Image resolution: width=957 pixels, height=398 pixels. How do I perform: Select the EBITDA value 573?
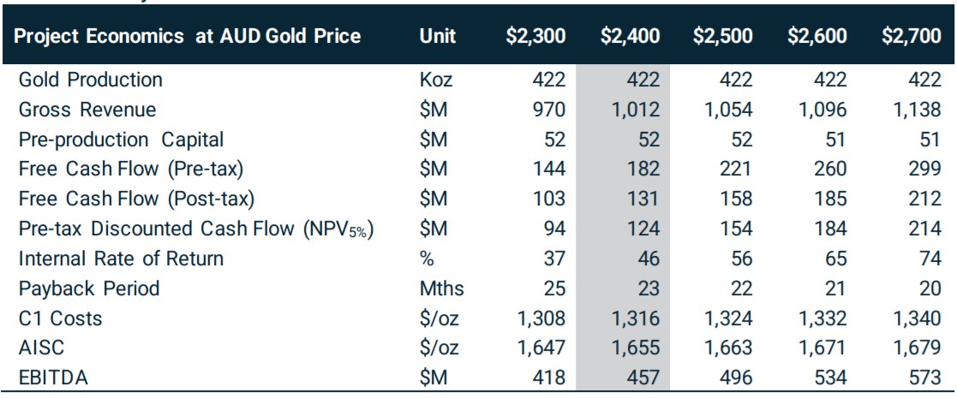pos(924,378)
